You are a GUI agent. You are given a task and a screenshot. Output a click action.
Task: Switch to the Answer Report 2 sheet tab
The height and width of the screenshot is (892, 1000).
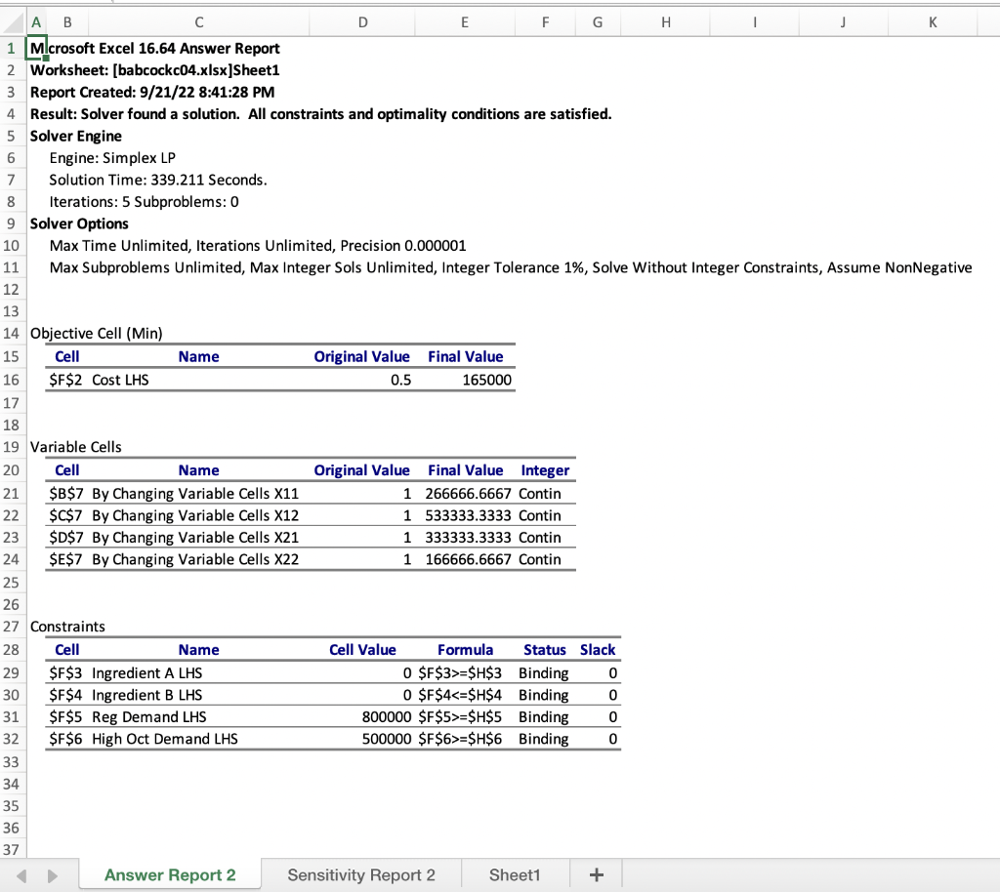pyautogui.click(x=170, y=874)
